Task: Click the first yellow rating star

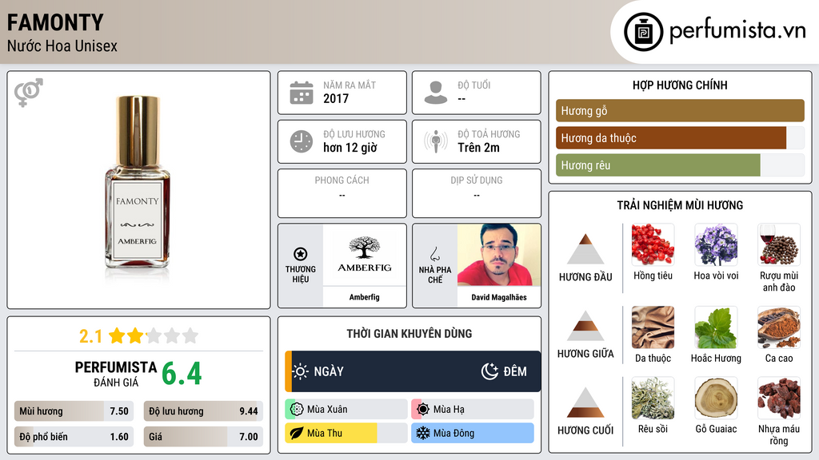Action: [117, 335]
